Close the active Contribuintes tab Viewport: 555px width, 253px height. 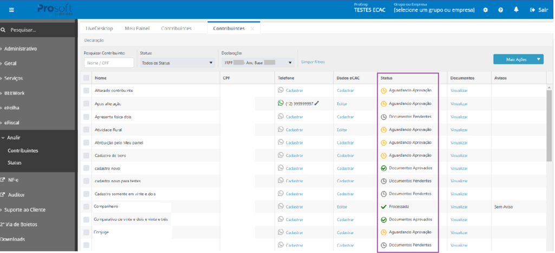pos(252,29)
